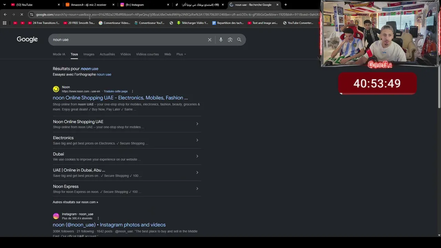Open options menu for the Noon result

click(132, 91)
